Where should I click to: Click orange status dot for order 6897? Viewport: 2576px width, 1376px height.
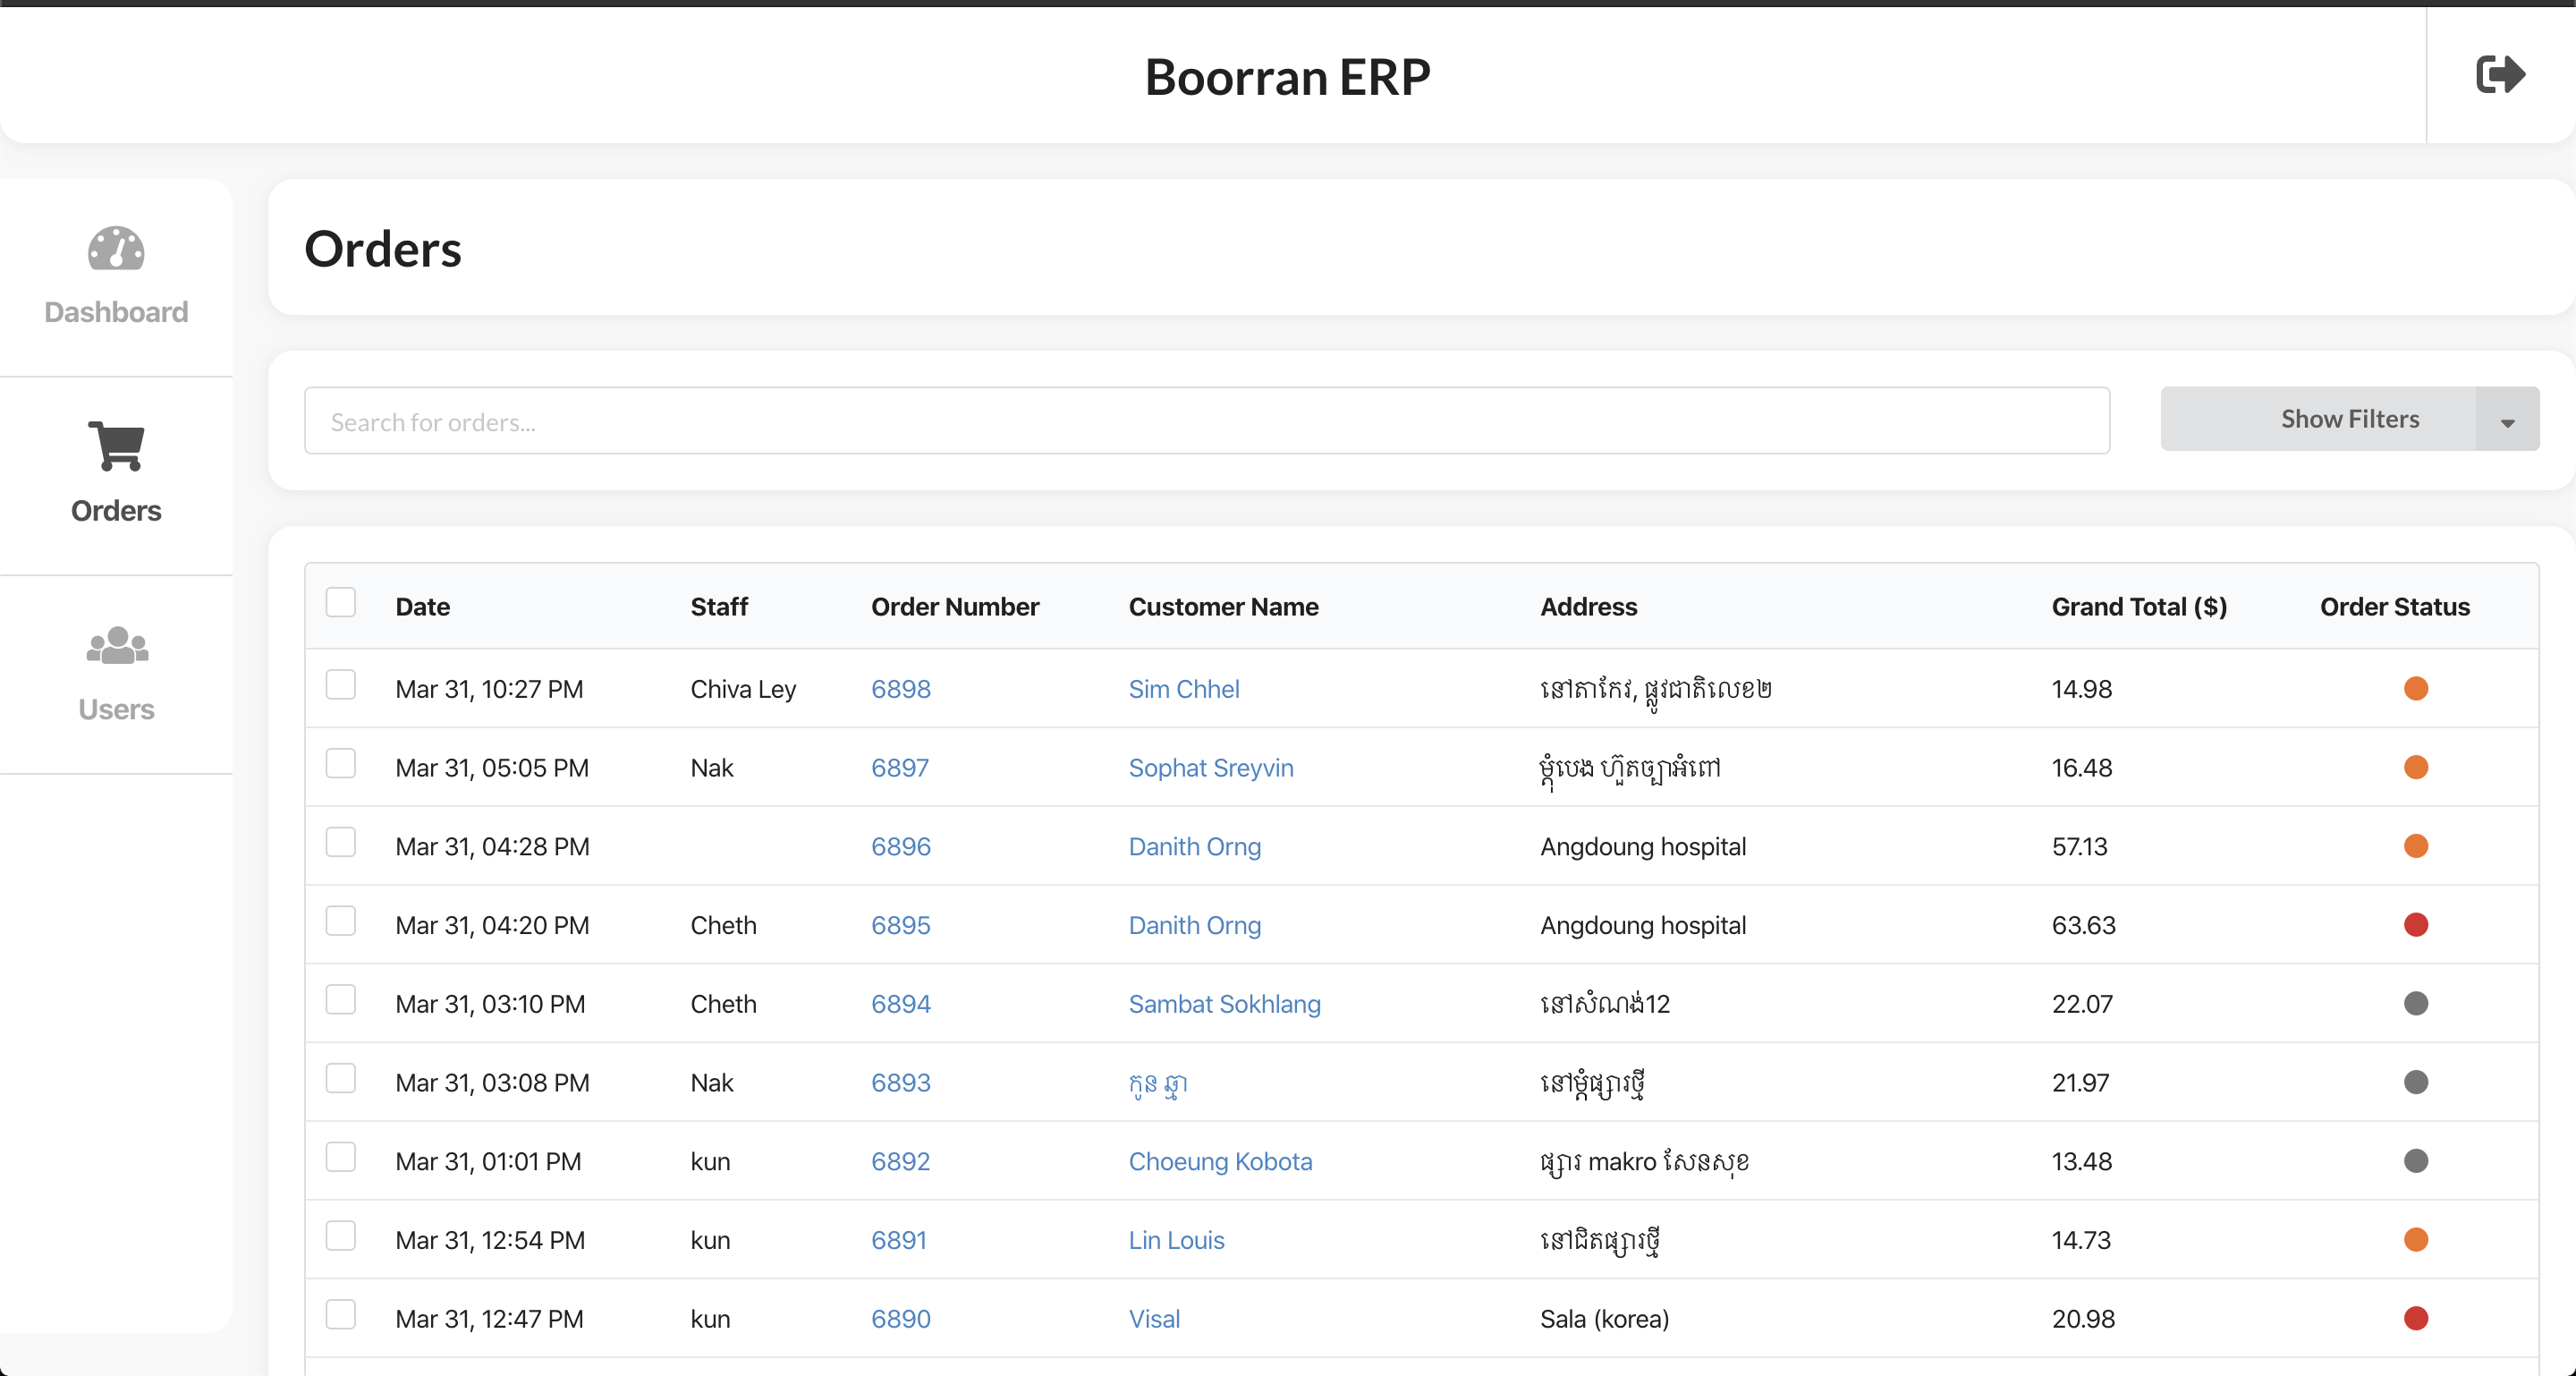(x=2416, y=768)
